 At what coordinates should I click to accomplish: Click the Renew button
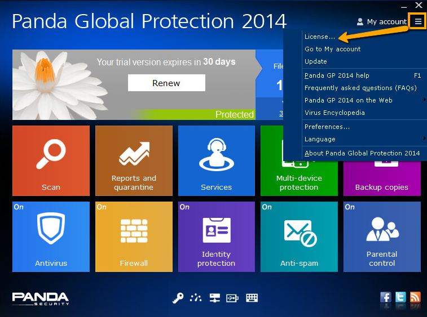click(166, 83)
